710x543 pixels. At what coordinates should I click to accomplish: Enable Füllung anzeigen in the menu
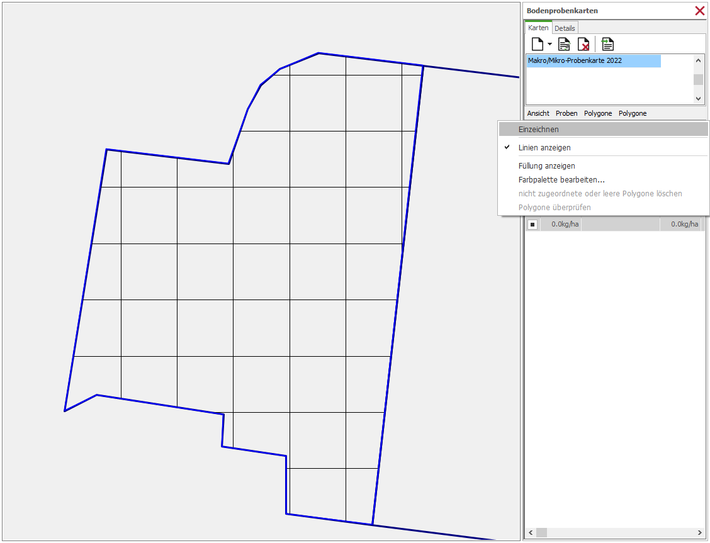point(546,166)
